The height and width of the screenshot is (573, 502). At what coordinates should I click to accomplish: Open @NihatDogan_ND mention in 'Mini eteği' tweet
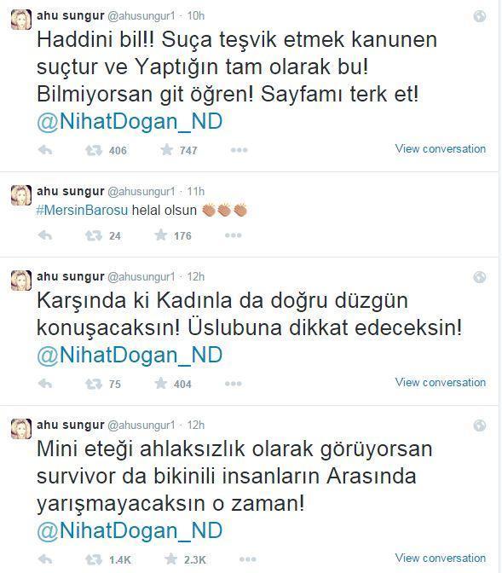(130, 530)
